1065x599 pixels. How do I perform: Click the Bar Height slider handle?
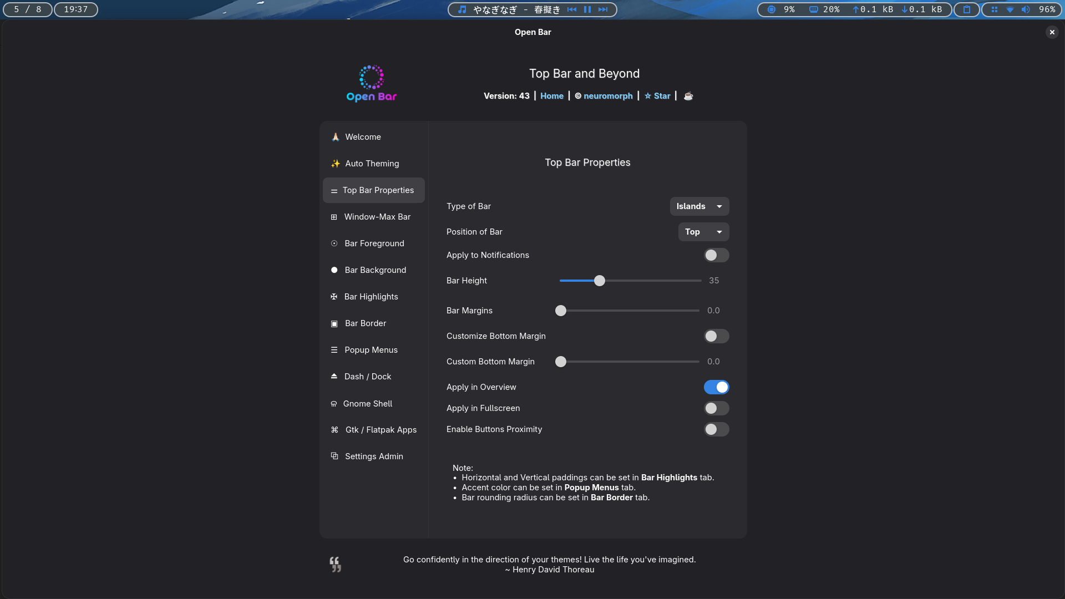[x=600, y=281]
